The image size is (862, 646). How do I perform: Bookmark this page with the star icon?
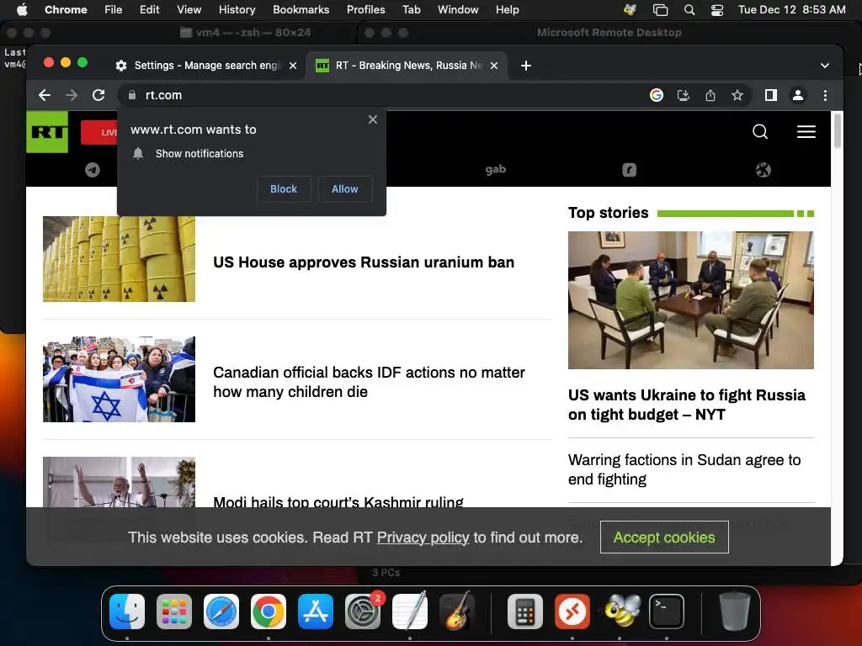point(737,95)
